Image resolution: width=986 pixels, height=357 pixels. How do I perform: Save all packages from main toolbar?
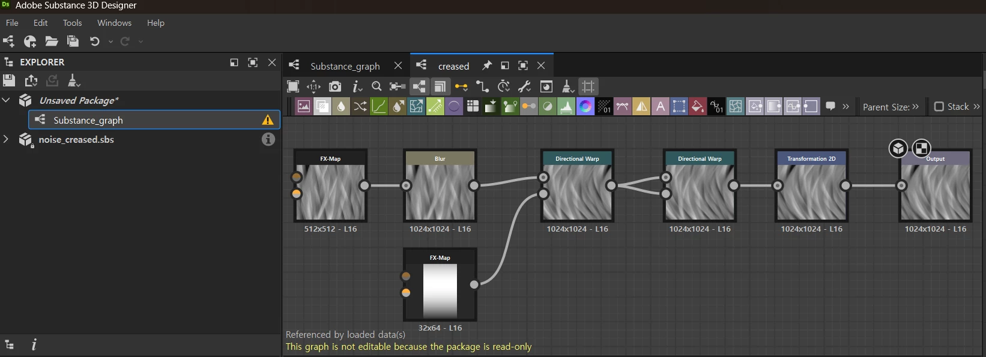click(x=73, y=41)
